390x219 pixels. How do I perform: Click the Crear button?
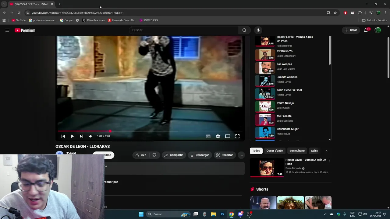(x=350, y=30)
